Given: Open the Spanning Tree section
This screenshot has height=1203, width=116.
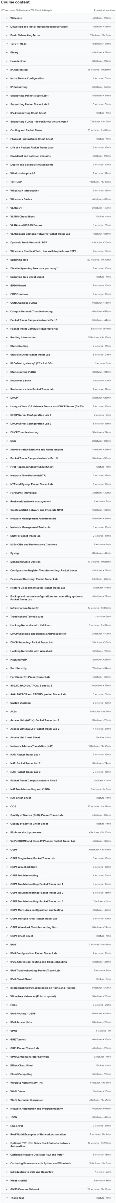Looking at the screenshot, I should (58, 260).
